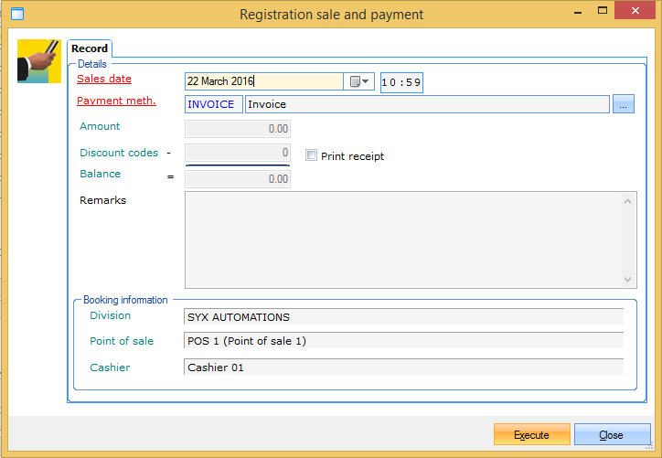This screenshot has width=662, height=458.
Task: Click the Point of sale label
Action: (122, 341)
